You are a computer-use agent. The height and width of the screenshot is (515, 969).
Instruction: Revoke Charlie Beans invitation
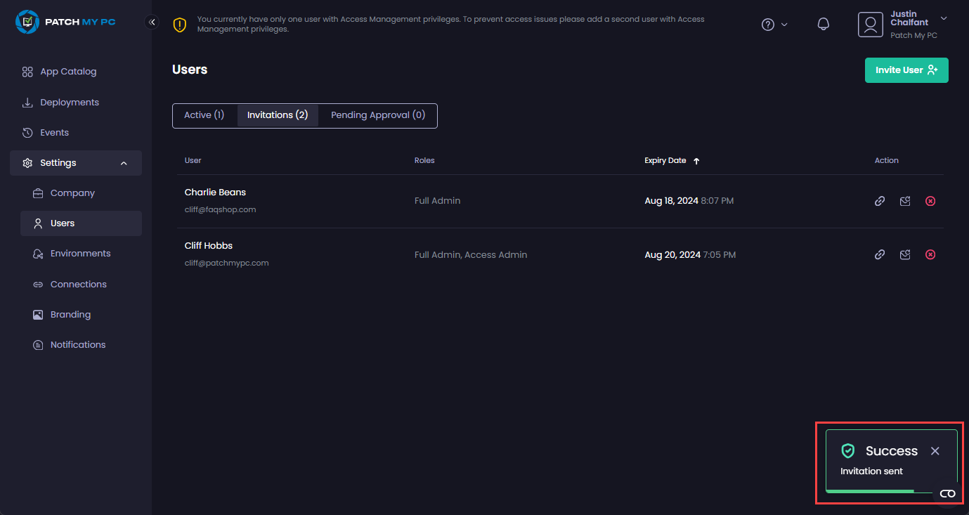coord(930,201)
